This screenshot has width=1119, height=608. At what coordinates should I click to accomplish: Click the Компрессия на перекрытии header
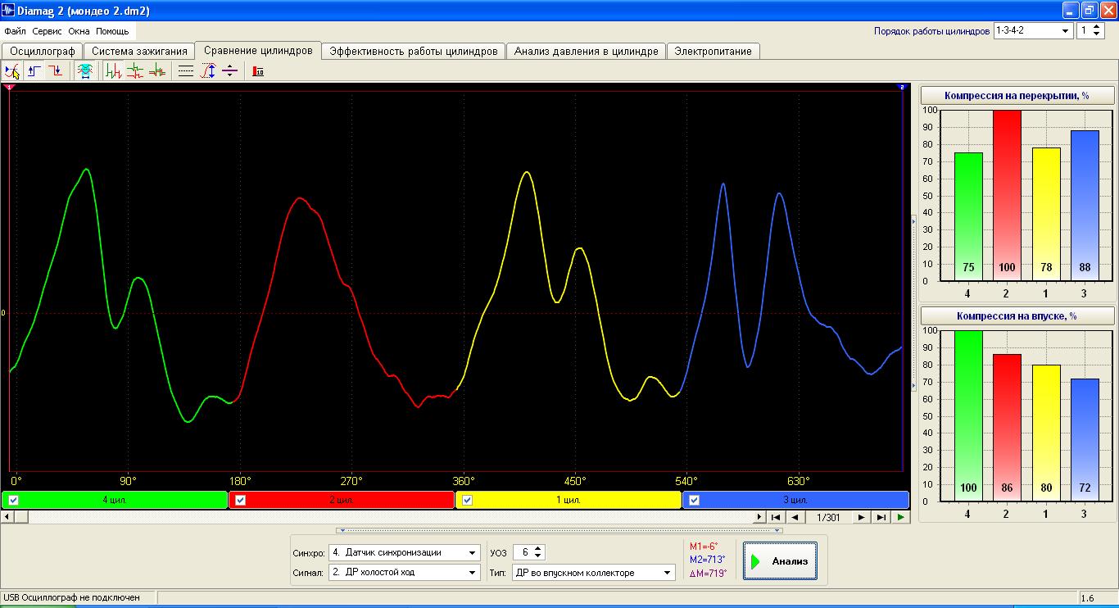pyautogui.click(x=1017, y=95)
